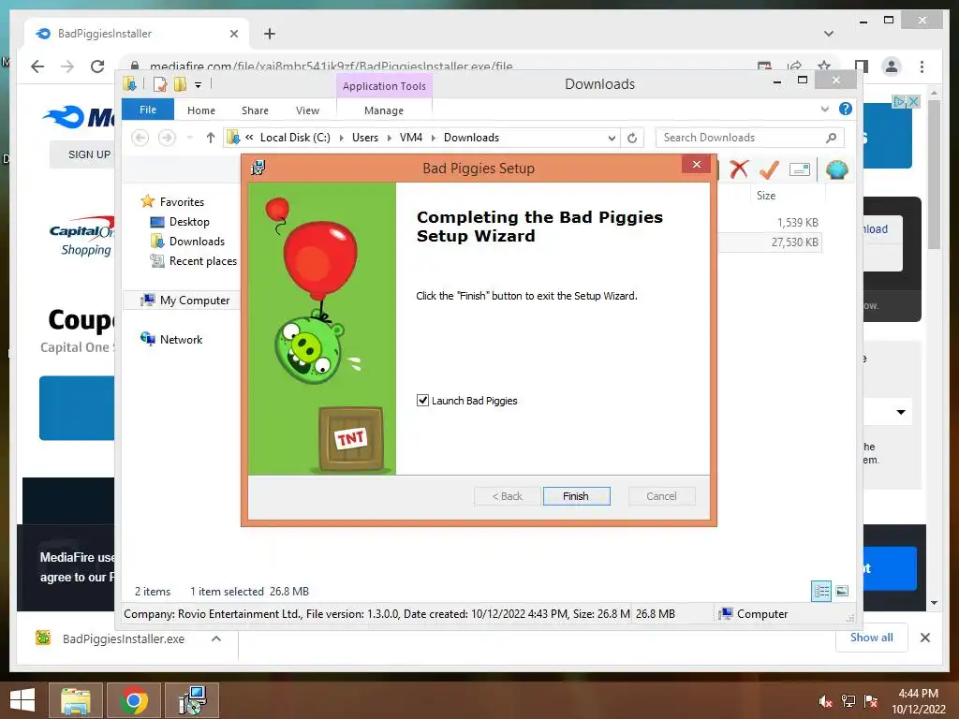Viewport: 959px width, 719px height.
Task: Click Finish in Bad Piggies Setup
Action: (x=576, y=496)
